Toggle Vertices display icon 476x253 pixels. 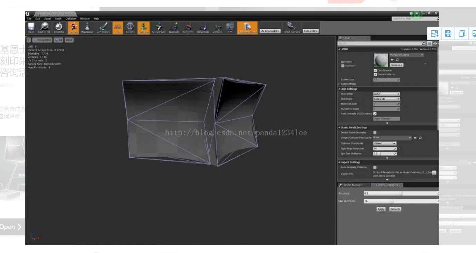point(218,28)
